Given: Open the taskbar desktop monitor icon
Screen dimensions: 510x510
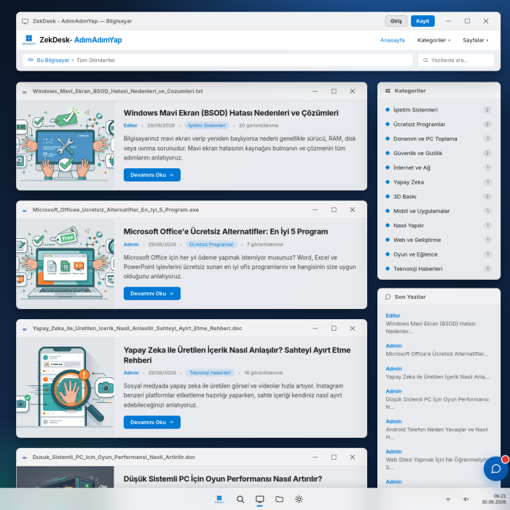Looking at the screenshot, I should (259, 499).
